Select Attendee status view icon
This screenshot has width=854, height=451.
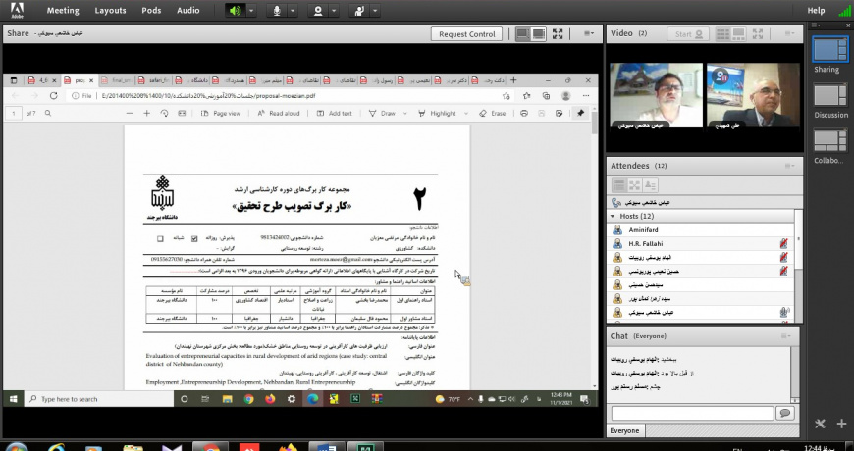pos(650,185)
